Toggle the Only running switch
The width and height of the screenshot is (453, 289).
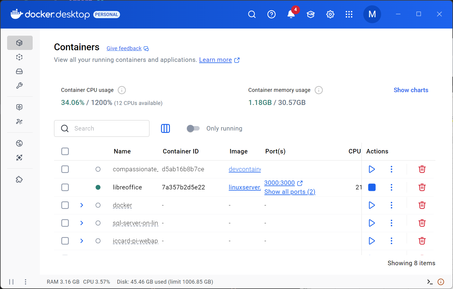[193, 128]
